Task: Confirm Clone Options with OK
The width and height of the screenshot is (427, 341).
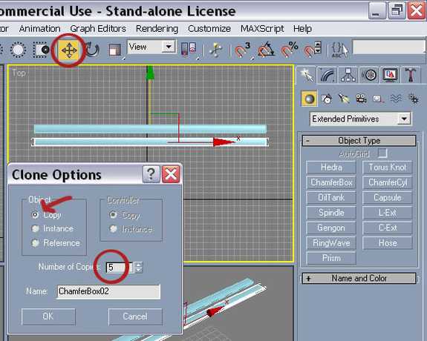Action: pos(48,317)
